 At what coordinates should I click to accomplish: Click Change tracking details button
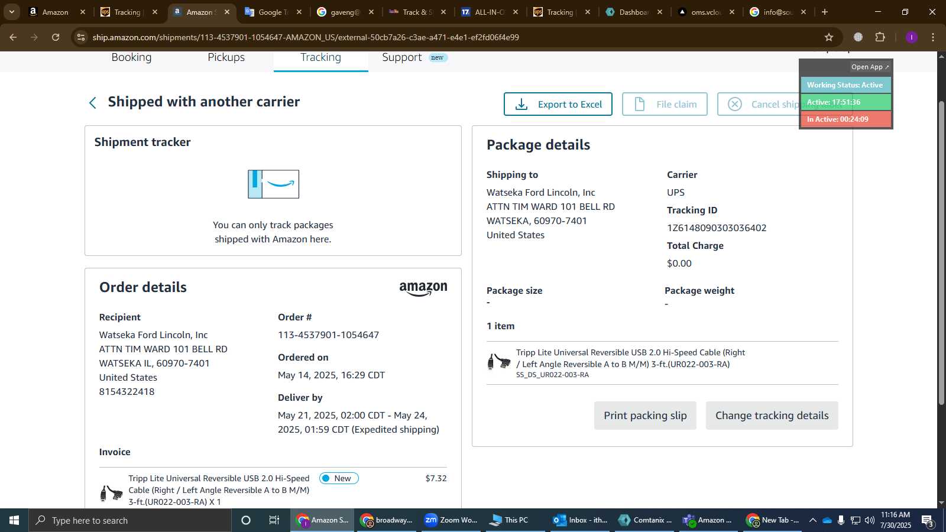[x=772, y=416]
